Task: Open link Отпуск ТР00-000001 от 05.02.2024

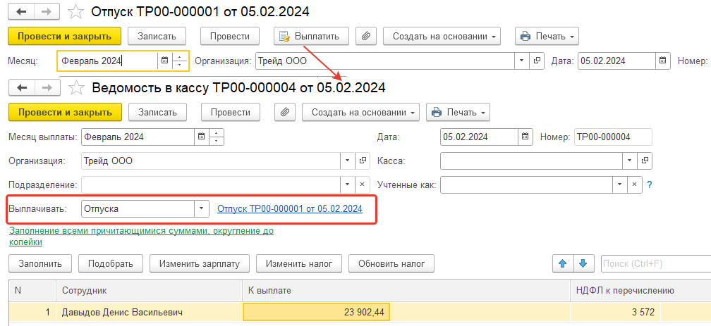Action: point(290,208)
